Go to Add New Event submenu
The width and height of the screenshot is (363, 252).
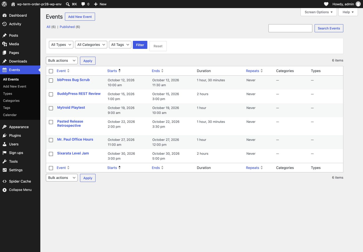[x=15, y=86]
